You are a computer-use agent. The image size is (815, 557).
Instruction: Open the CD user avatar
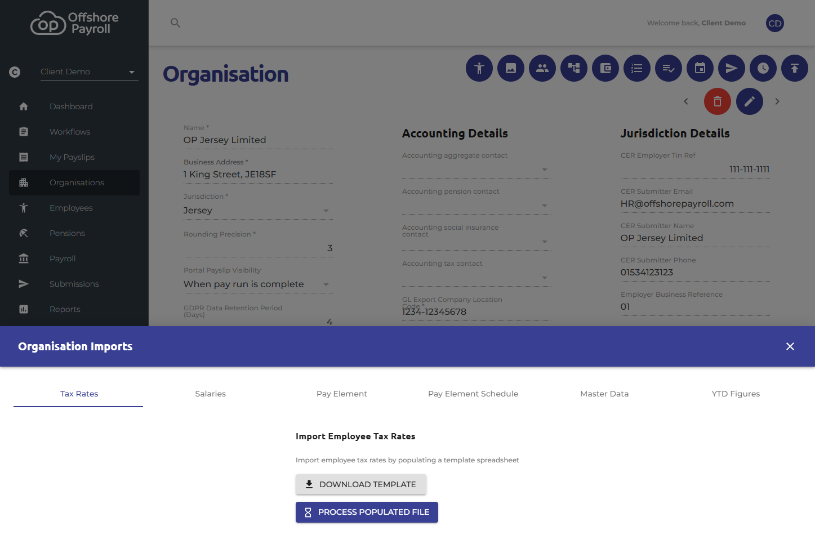click(x=775, y=23)
